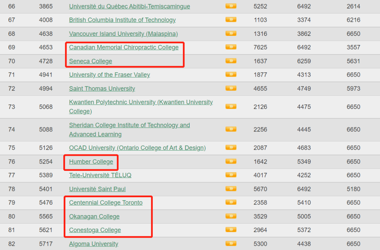The image size is (380, 250).
Task: Click the orange arrow beside OCAD University
Action: point(231,147)
